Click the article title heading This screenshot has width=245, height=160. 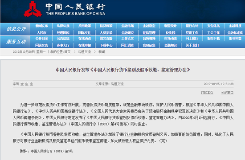pyautogui.click(x=123, y=70)
